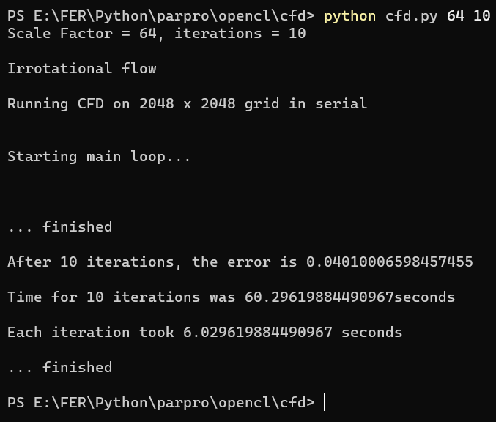Click the cfd.py script name argument
The width and height of the screenshot is (496, 422).
coord(411,16)
